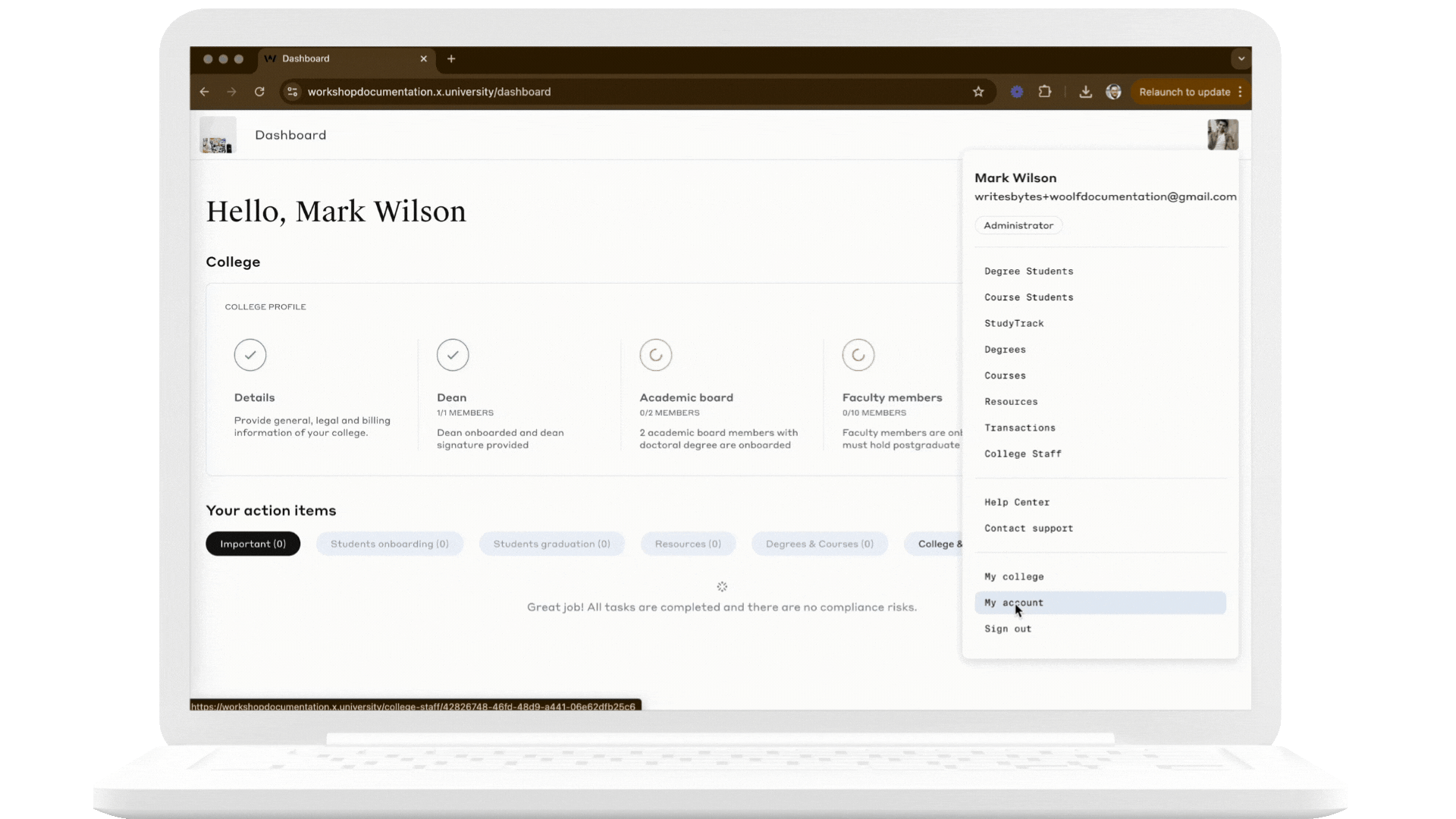This screenshot has height=819, width=1456.
Task: Open the downloads icon in toolbar
Action: [1085, 92]
